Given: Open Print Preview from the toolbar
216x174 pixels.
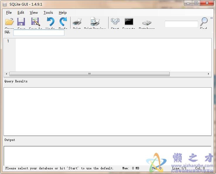Looking at the screenshot, I should point(95,21).
